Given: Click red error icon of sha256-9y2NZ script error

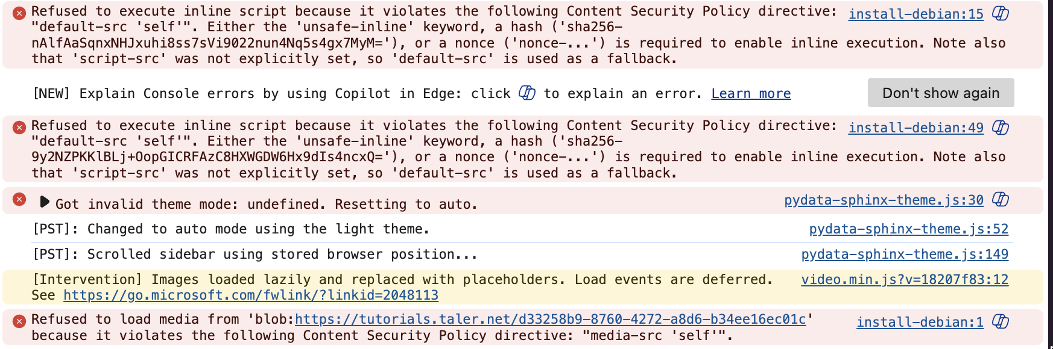Looking at the screenshot, I should click(x=19, y=127).
